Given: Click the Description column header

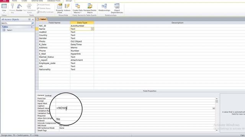Looking at the screenshot, I should (x=177, y=23).
